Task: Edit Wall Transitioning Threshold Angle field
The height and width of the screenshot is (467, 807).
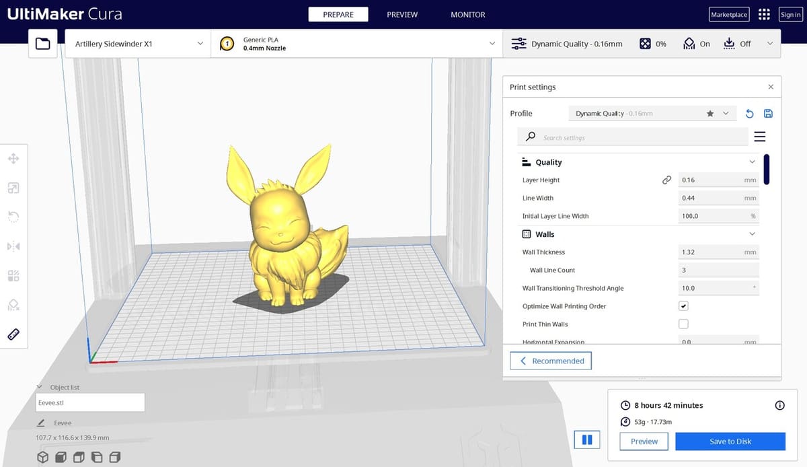Action: point(718,288)
